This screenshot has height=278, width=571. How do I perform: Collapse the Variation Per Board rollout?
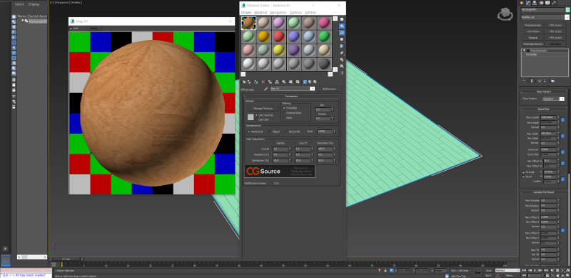point(544,192)
